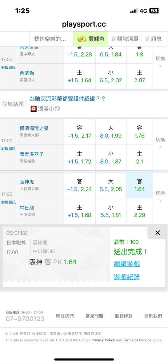Select 大 5.5, 2.05 total option
This screenshot has width=168, height=364.
(x=111, y=185)
